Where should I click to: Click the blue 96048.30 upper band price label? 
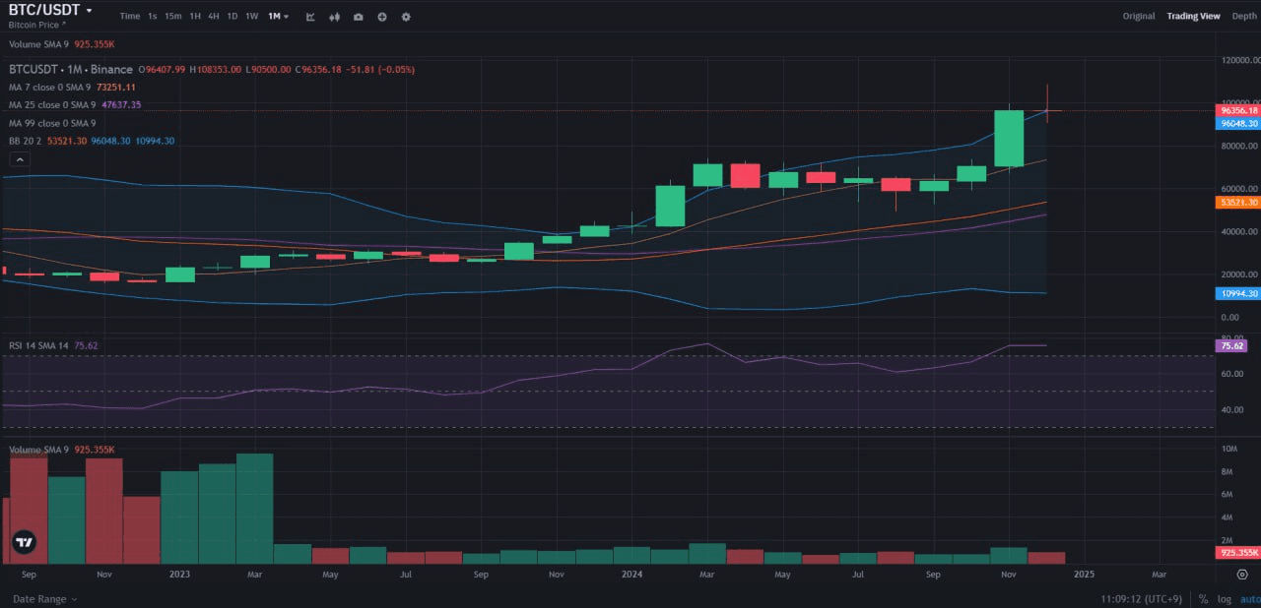(x=1238, y=124)
